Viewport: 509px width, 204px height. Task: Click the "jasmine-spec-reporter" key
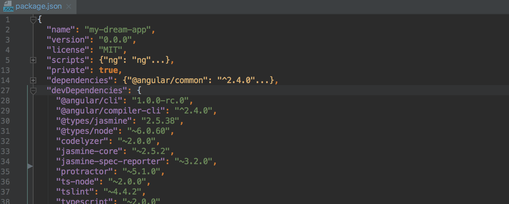click(111, 161)
